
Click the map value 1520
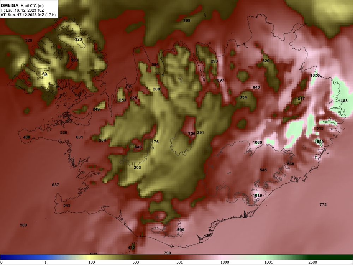click(319, 142)
